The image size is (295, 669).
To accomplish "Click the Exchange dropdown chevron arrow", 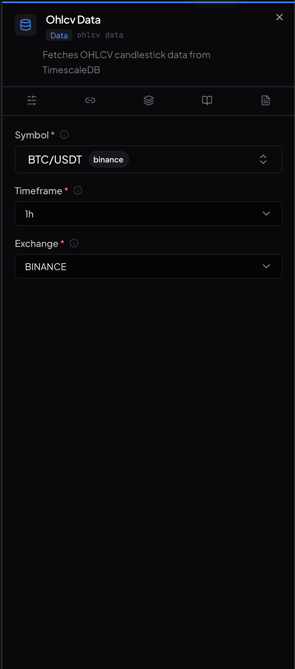I will (x=266, y=266).
